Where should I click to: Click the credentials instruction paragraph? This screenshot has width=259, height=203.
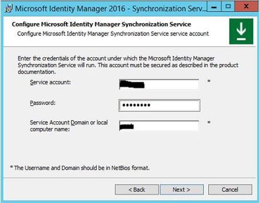[x=128, y=65]
